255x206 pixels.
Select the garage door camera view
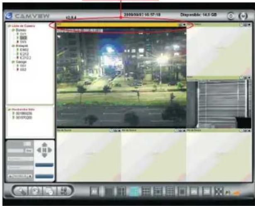[219, 103]
